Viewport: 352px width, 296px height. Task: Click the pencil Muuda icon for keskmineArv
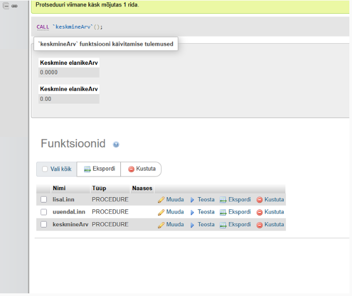[x=161, y=225]
